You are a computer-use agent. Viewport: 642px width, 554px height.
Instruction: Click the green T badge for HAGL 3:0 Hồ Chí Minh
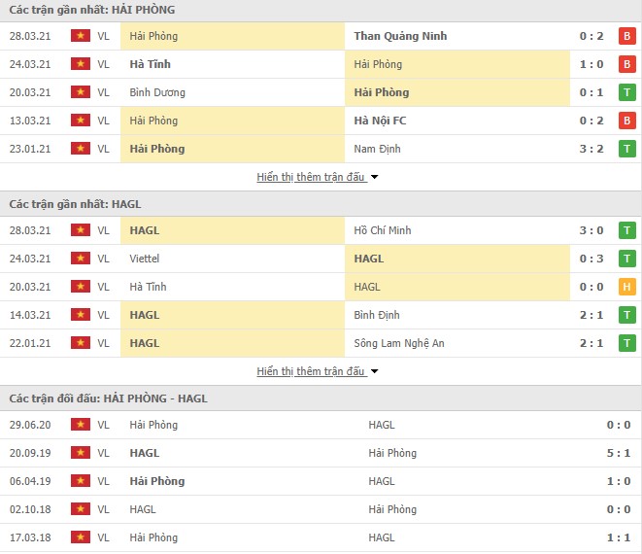tap(627, 230)
